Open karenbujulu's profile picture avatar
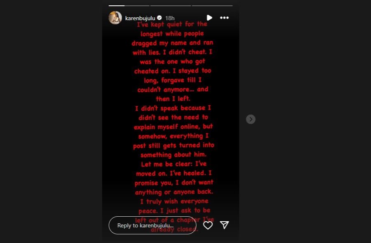This screenshot has width=371, height=243. (x=115, y=18)
